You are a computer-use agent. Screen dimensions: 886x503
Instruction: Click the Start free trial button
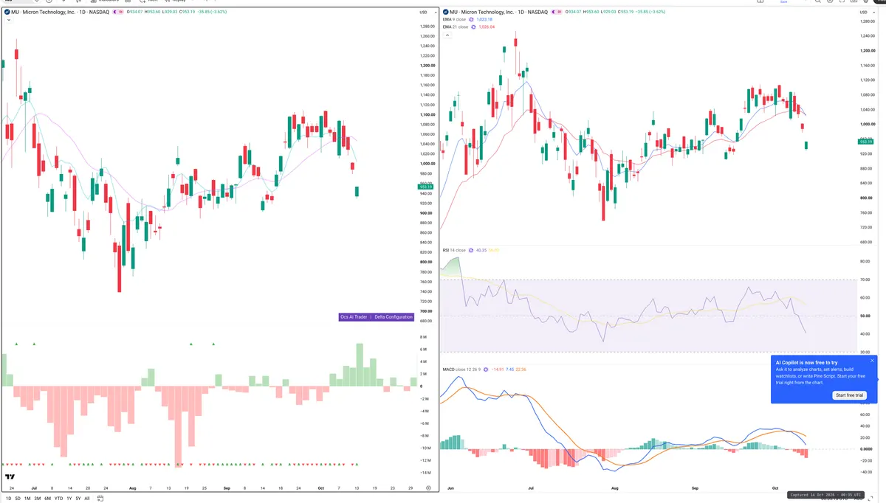(x=849, y=395)
